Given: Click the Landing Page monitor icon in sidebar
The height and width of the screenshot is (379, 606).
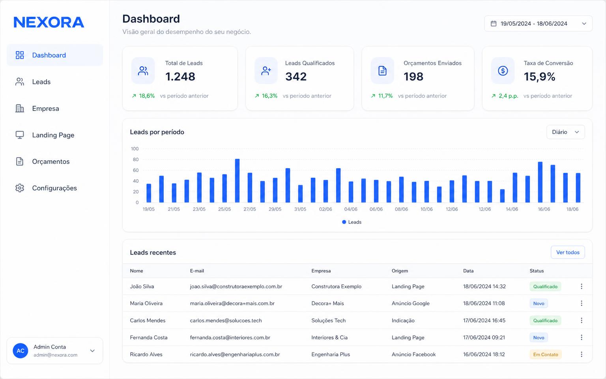Looking at the screenshot, I should [x=20, y=135].
